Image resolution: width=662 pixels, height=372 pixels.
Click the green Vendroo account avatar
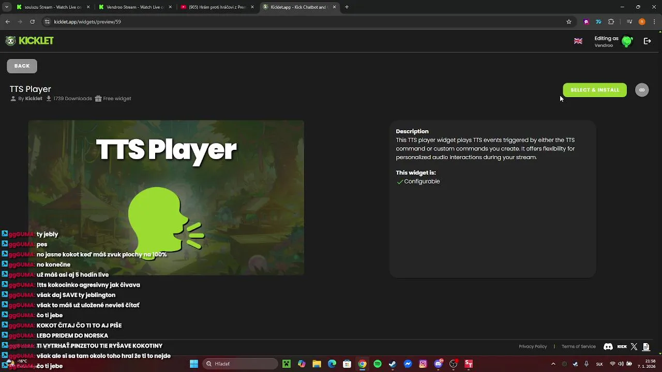pyautogui.click(x=627, y=41)
